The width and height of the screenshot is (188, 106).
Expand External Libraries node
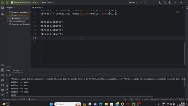click(x=7, y=21)
